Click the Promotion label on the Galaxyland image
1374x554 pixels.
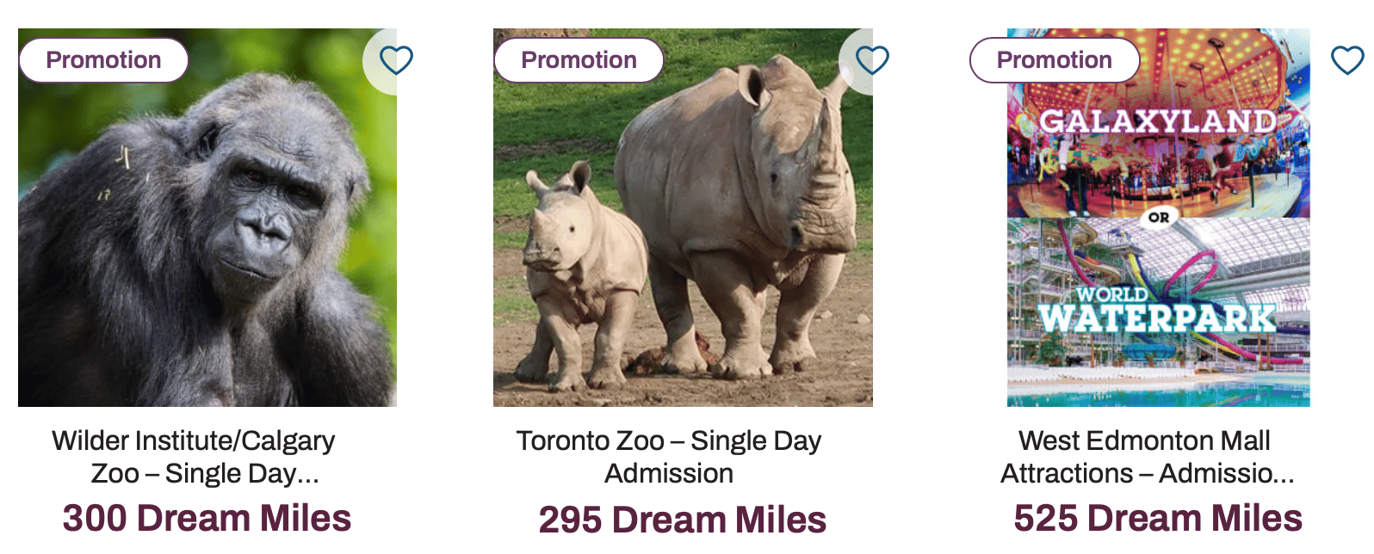tap(1054, 60)
